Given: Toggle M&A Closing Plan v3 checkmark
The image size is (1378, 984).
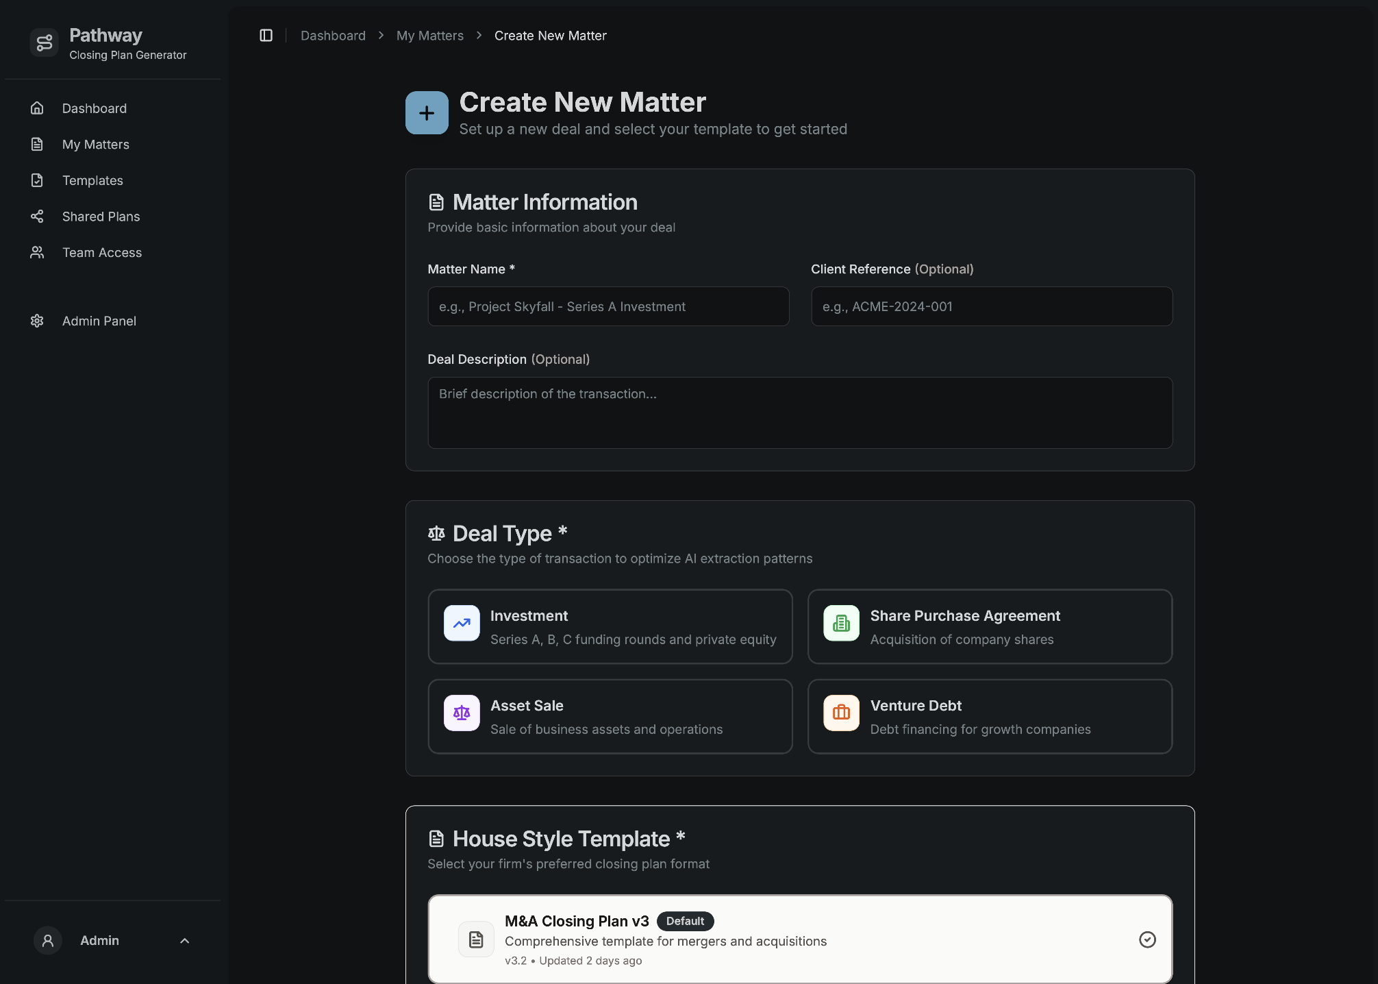Looking at the screenshot, I should click(1147, 939).
